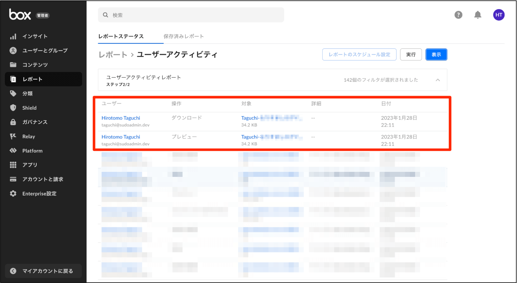Open the Hirotomo Taguchi user link
The image size is (517, 283).
click(120, 118)
